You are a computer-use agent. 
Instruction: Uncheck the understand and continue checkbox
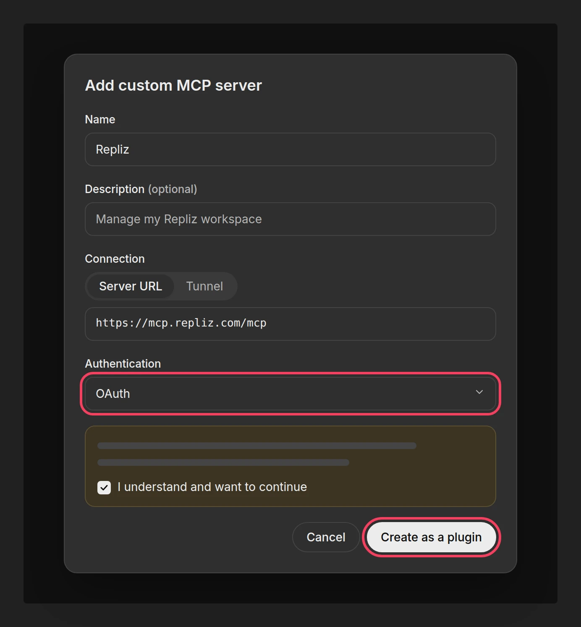pos(104,488)
